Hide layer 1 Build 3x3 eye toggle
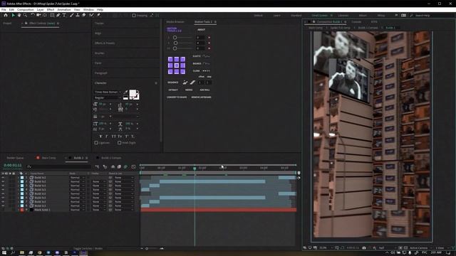456x256 pixels. [x=3, y=177]
